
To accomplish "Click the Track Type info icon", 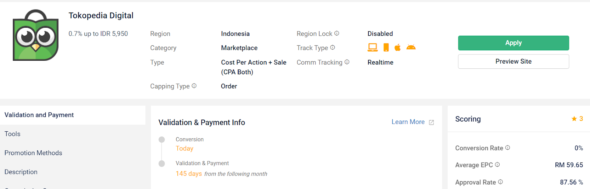I will point(333,47).
